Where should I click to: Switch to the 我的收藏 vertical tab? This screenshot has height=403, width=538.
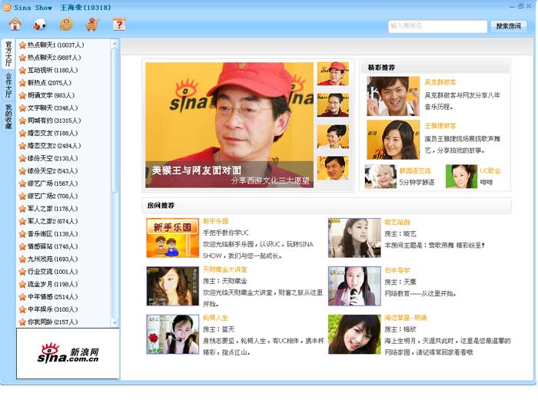(8, 117)
